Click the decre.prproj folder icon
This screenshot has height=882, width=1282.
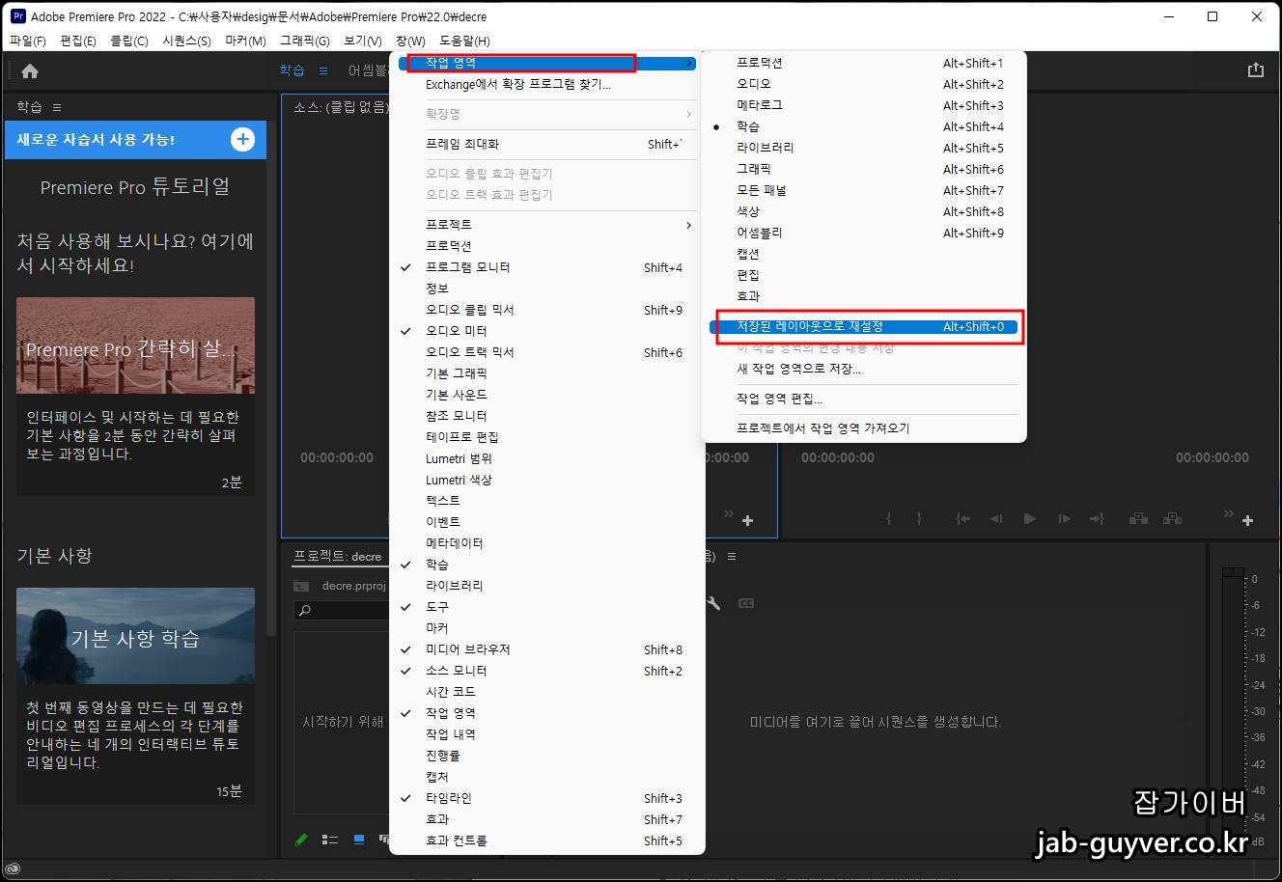(x=301, y=586)
